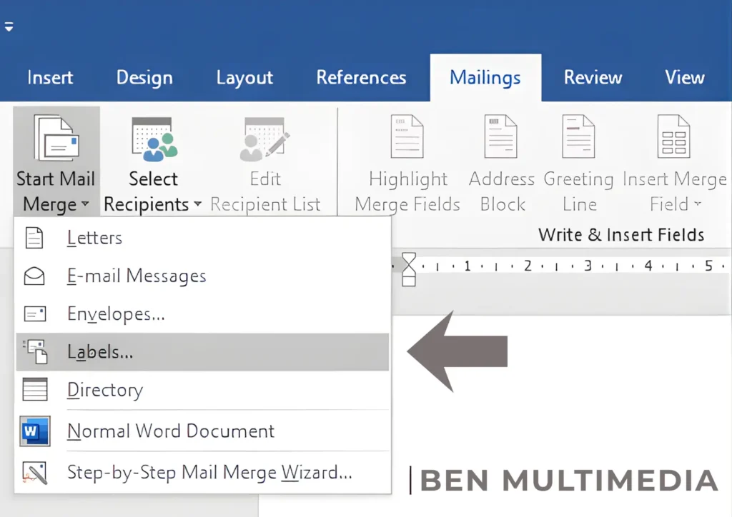Click the Step-by-Step Mail Merge Wizard icon
The height and width of the screenshot is (517, 732).
tap(35, 472)
